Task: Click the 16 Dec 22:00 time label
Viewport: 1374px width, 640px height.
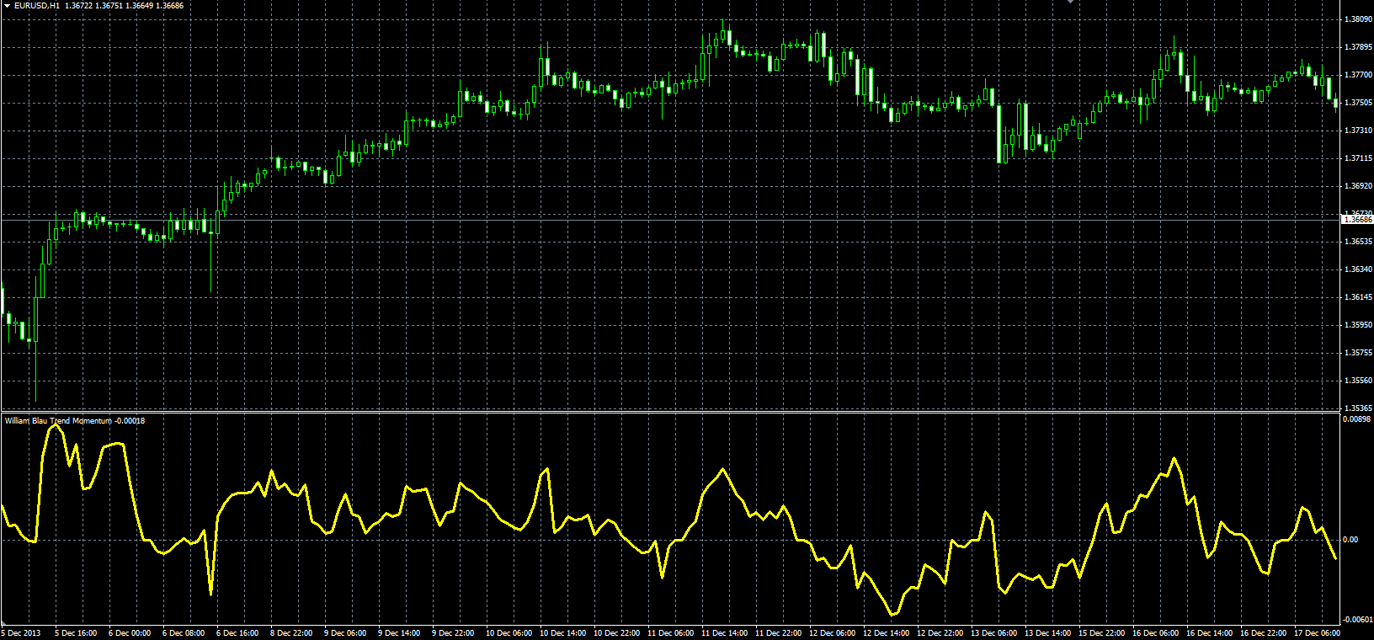Action: click(1264, 633)
